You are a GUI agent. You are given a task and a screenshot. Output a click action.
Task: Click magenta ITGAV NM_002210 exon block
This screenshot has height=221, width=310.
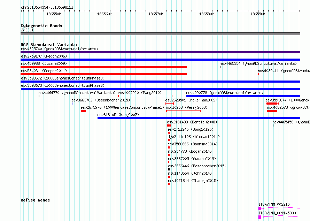coord(260,208)
